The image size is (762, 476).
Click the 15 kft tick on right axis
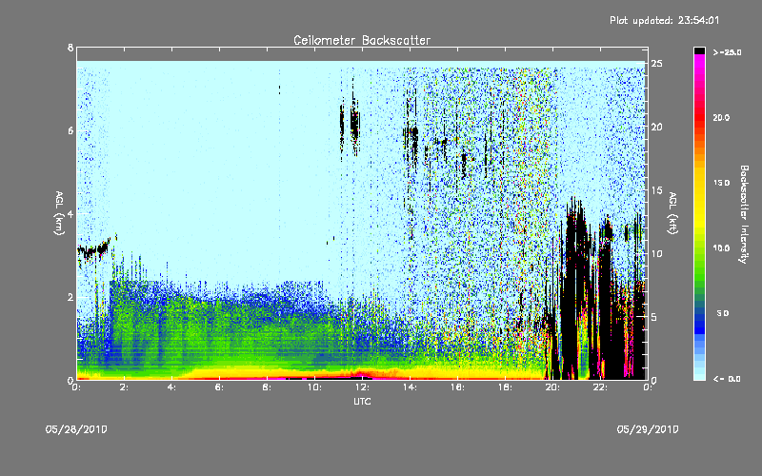(656, 190)
